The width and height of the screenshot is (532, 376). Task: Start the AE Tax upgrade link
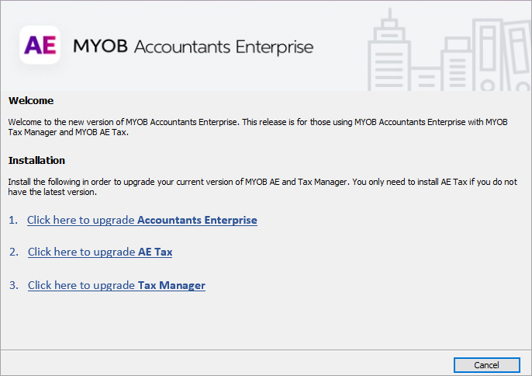[100, 252]
